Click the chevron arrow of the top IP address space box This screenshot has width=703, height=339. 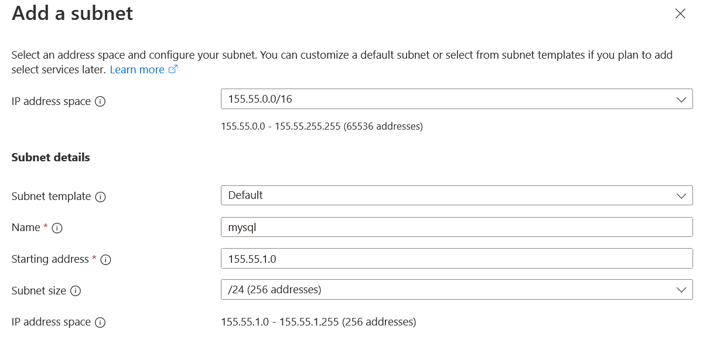point(681,100)
